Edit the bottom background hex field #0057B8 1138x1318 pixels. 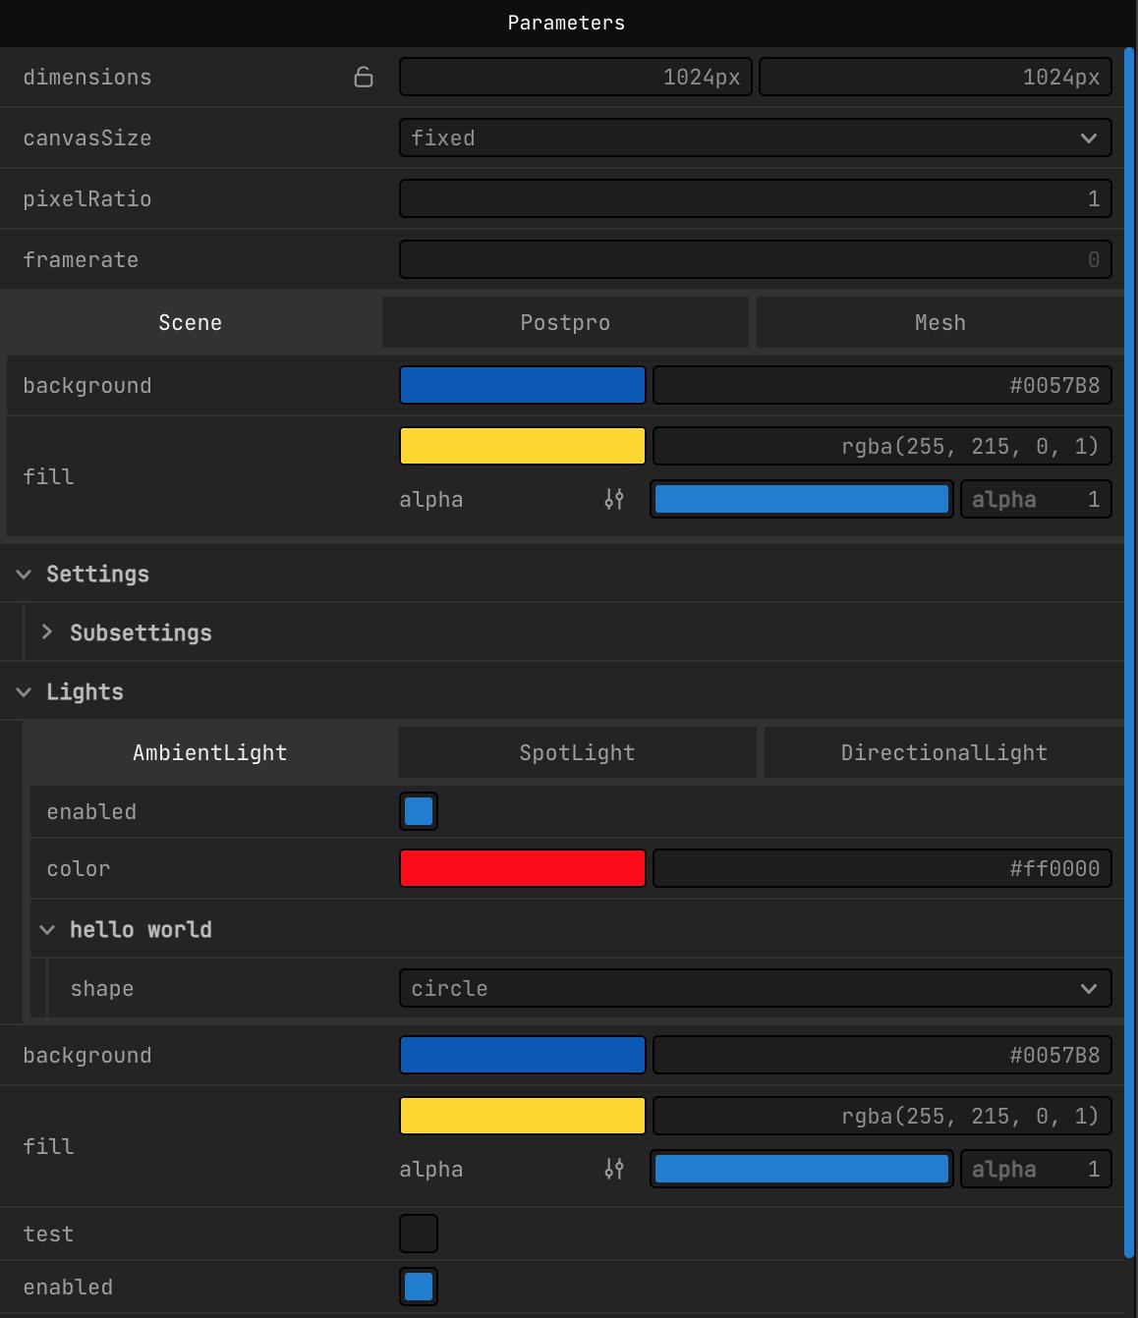[x=882, y=1055]
